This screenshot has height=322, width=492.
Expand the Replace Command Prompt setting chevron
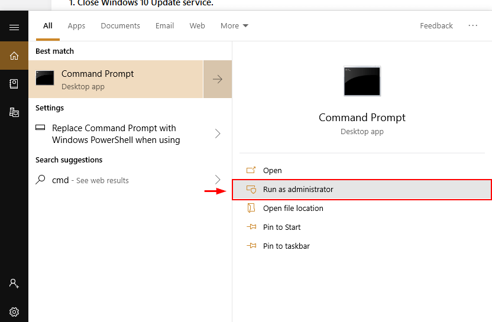pos(218,134)
